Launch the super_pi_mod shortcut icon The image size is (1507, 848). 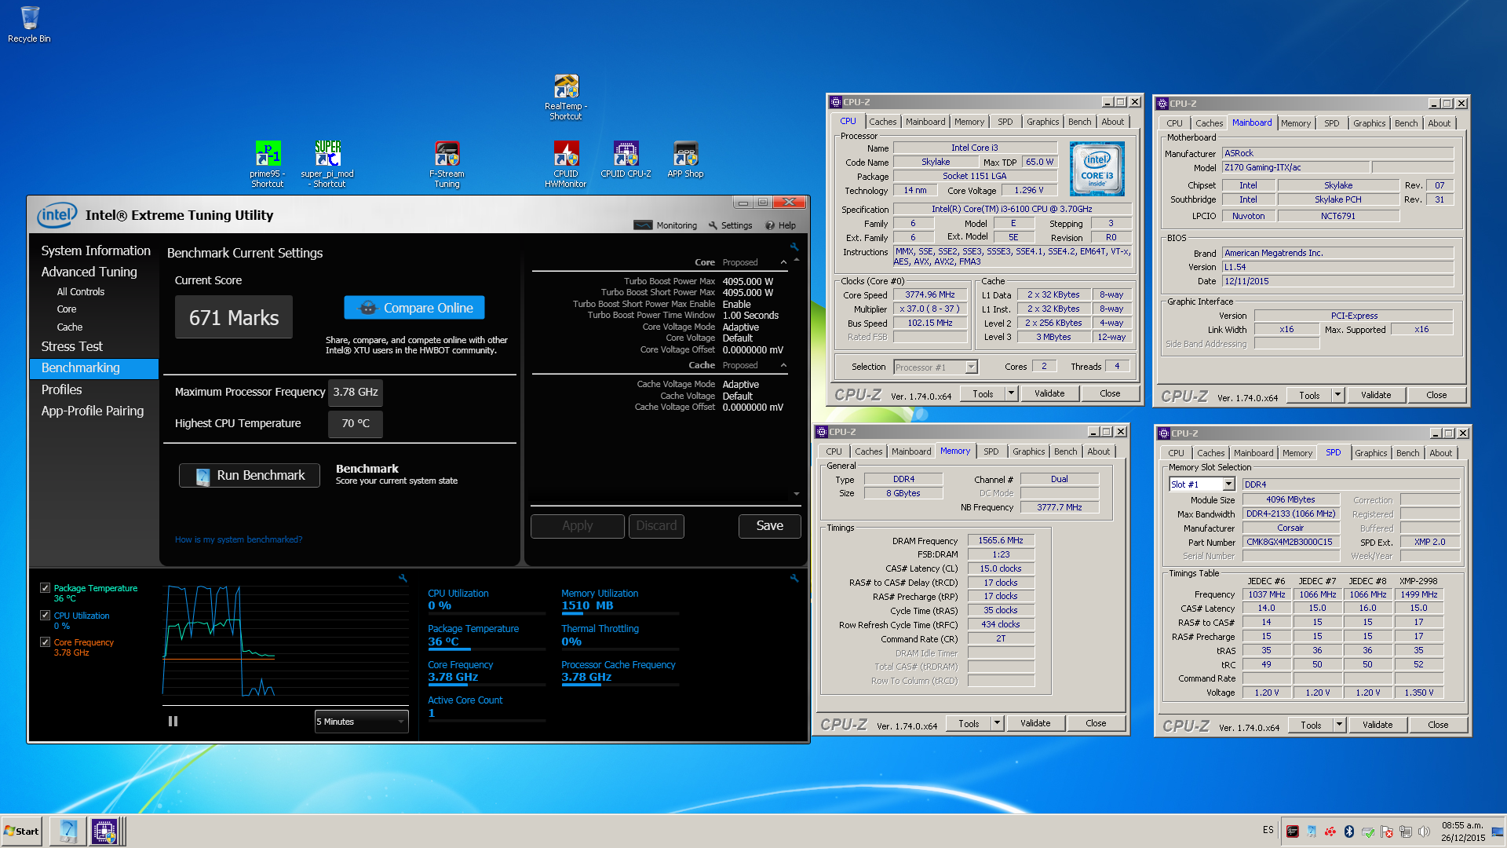click(327, 164)
